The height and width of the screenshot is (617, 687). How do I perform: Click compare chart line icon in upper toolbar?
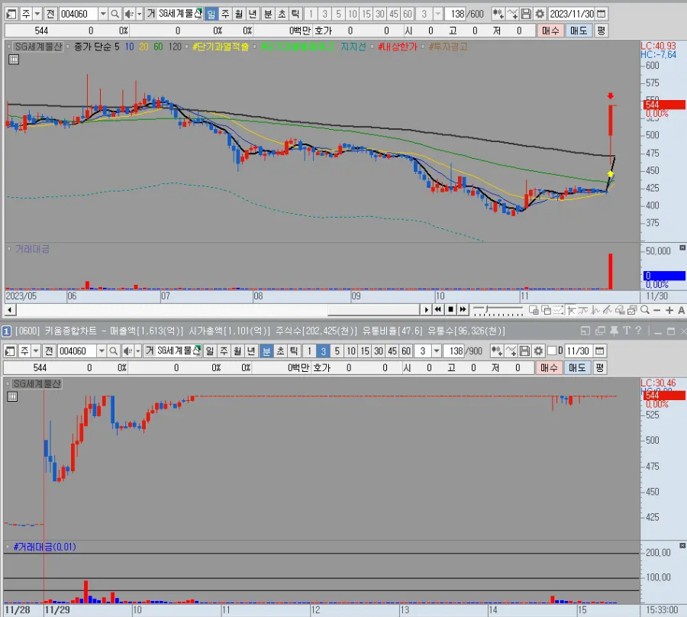click(x=512, y=14)
